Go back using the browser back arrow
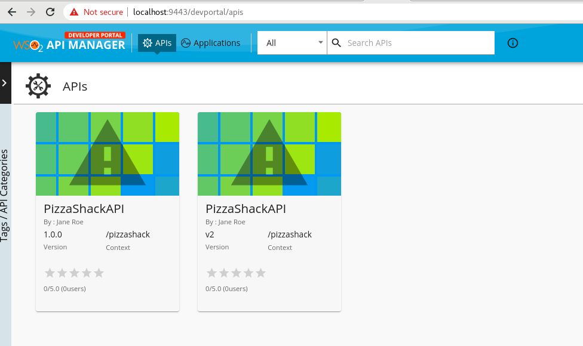583x346 pixels. pos(12,13)
